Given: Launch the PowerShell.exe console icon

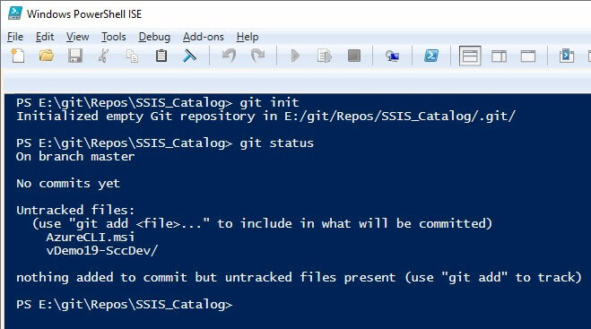Looking at the screenshot, I should (431, 56).
